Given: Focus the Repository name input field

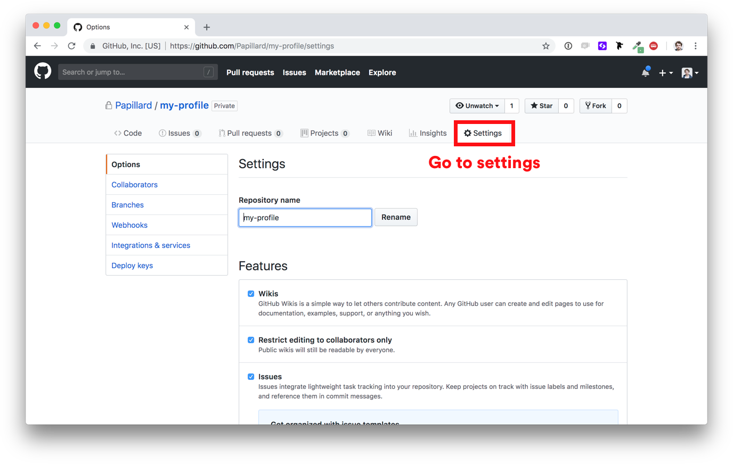Looking at the screenshot, I should pyautogui.click(x=305, y=218).
